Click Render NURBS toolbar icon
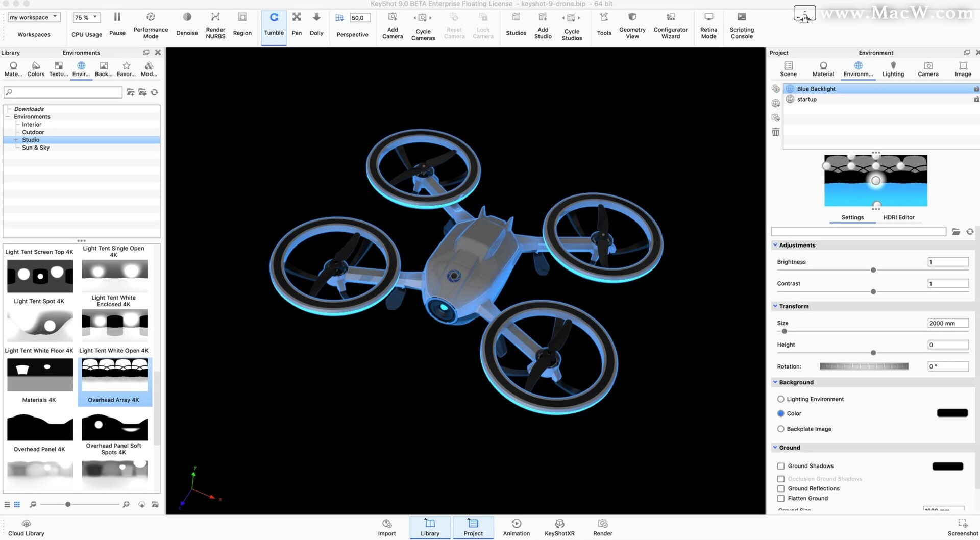Screen dimensions: 980x540 215,17
